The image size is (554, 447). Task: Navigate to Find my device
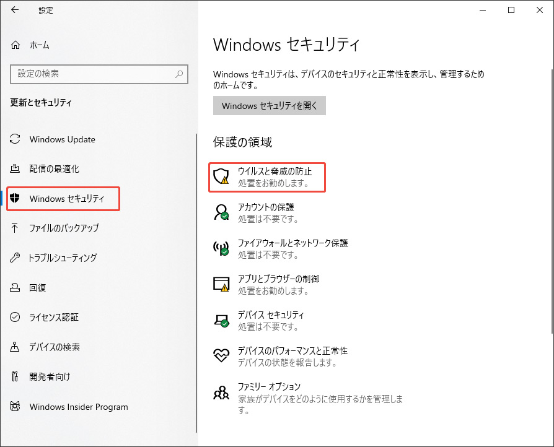pos(15,347)
